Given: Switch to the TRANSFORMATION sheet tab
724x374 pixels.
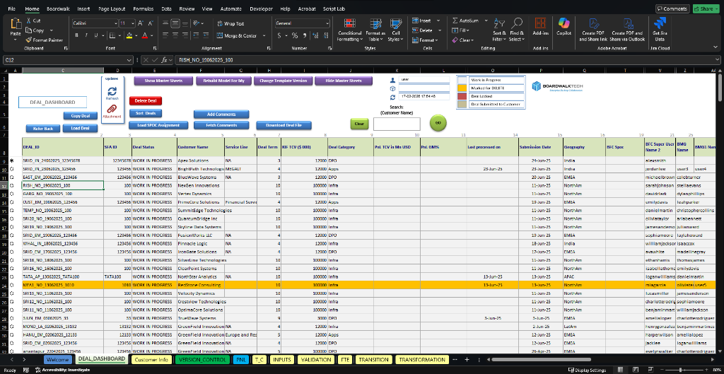Looking at the screenshot, I should click(x=423, y=360).
